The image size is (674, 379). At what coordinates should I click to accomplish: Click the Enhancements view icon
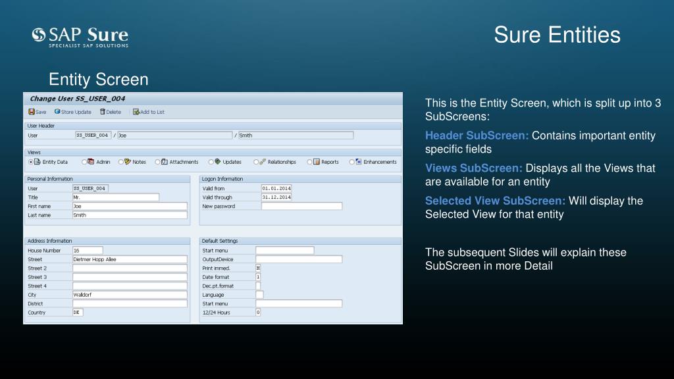click(359, 162)
